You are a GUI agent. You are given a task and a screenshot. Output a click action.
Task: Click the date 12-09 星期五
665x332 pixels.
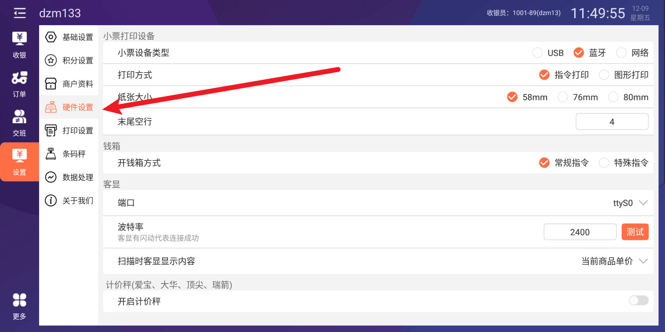[640, 13]
